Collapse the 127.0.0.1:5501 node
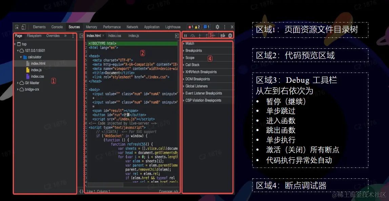Image resolution: width=389 pixels, height=201 pixels. pyautogui.click(x=18, y=51)
